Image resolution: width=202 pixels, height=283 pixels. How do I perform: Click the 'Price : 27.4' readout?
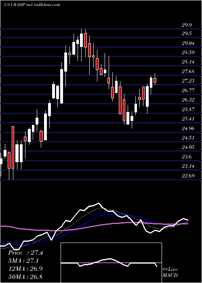coord(25,253)
